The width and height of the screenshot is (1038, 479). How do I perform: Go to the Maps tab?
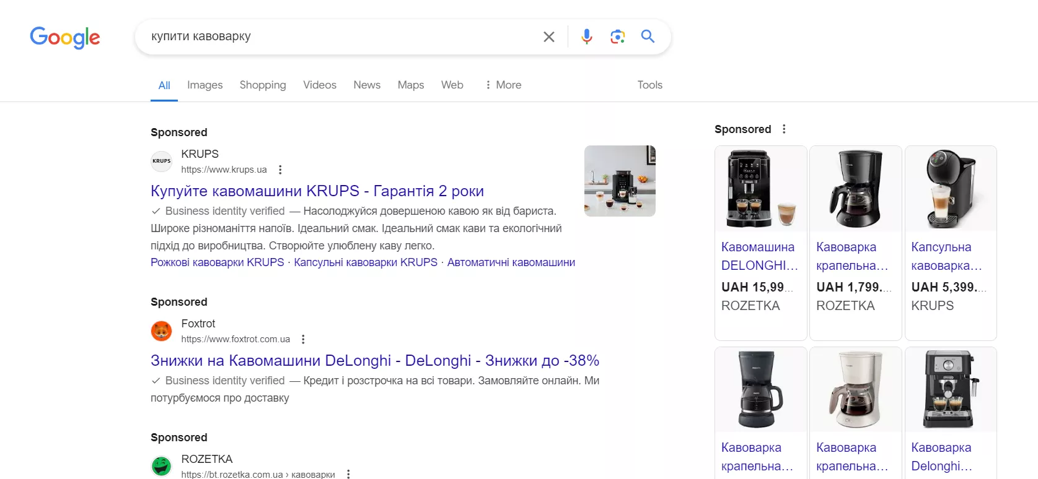tap(411, 85)
